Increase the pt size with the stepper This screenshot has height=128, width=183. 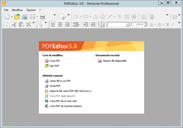point(146,23)
